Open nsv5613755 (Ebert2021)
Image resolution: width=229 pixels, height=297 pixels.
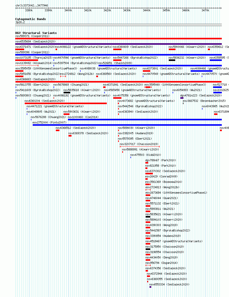click(32, 85)
